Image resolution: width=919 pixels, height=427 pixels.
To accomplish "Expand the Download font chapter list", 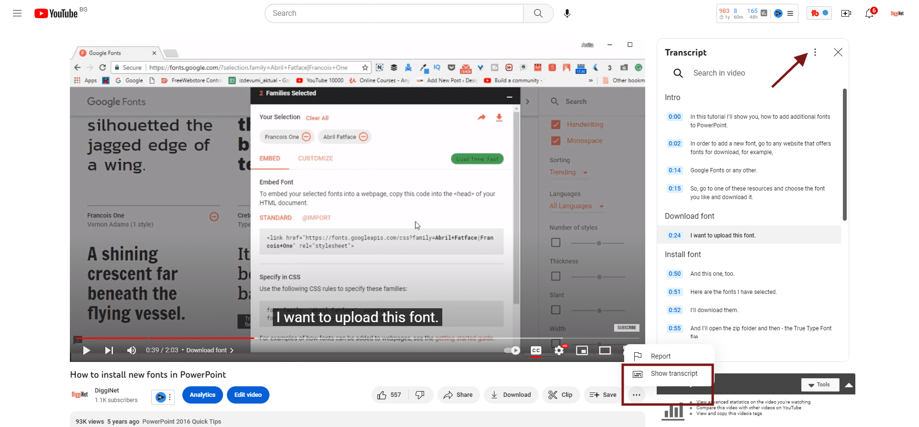I will [x=210, y=350].
